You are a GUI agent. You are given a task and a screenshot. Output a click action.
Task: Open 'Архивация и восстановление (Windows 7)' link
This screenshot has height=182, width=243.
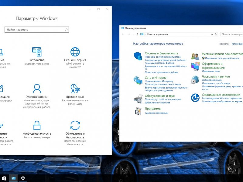coord(166,67)
